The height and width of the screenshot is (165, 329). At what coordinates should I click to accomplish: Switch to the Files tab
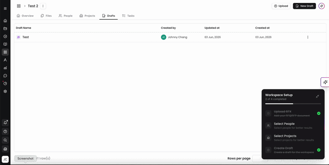pyautogui.click(x=46, y=16)
